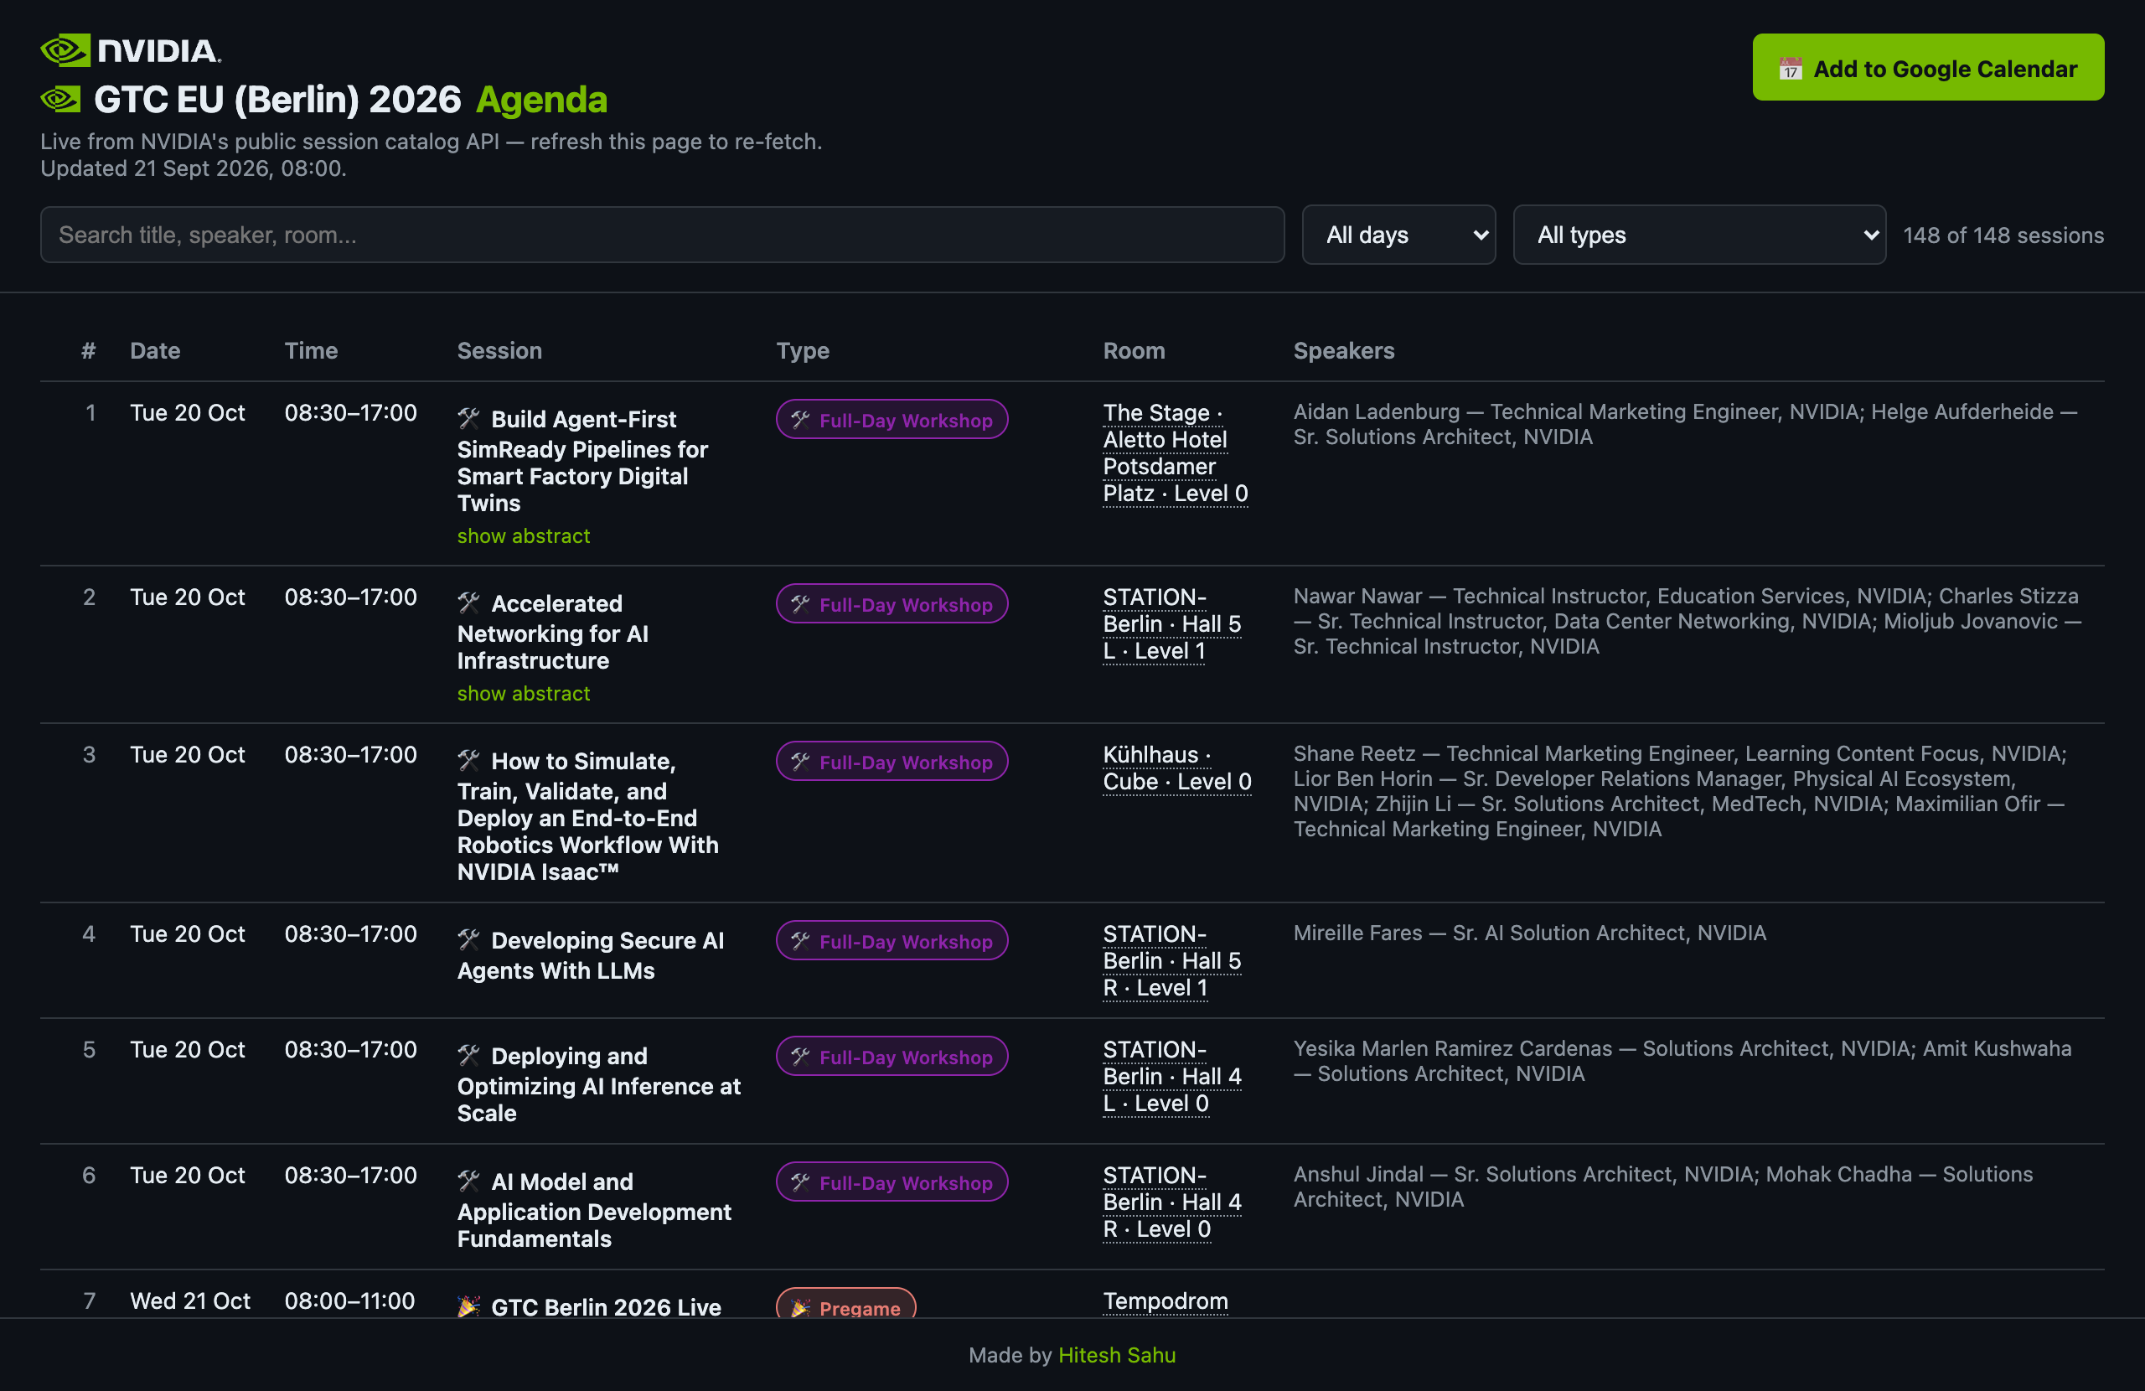This screenshot has width=2145, height=1391.
Task: Click the # column header
Action: click(88, 350)
